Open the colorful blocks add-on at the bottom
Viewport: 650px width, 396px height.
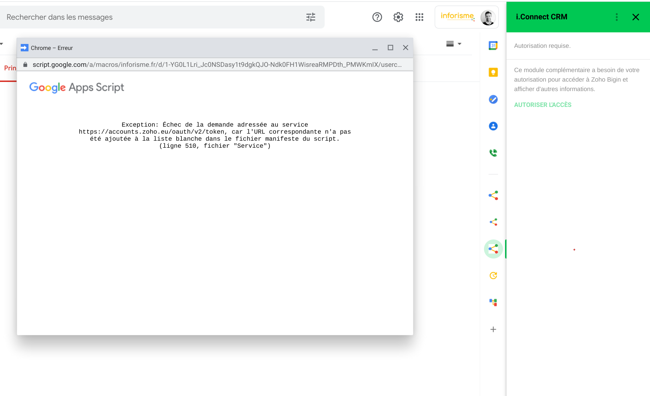tap(493, 302)
